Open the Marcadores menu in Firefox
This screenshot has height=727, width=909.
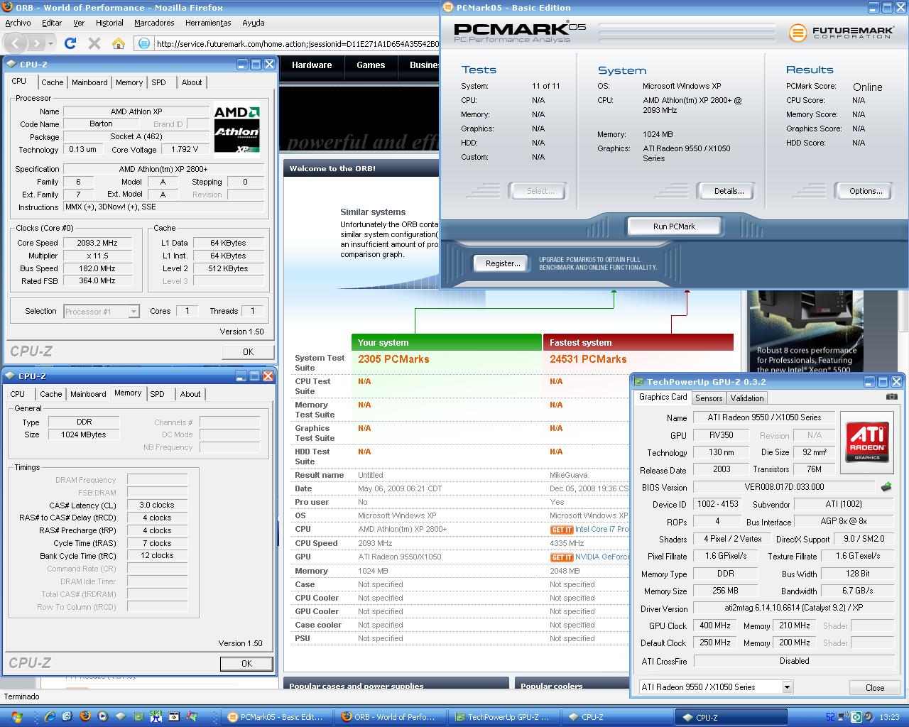[154, 23]
